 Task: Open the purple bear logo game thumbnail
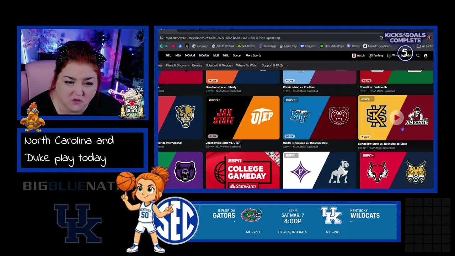click(x=181, y=170)
